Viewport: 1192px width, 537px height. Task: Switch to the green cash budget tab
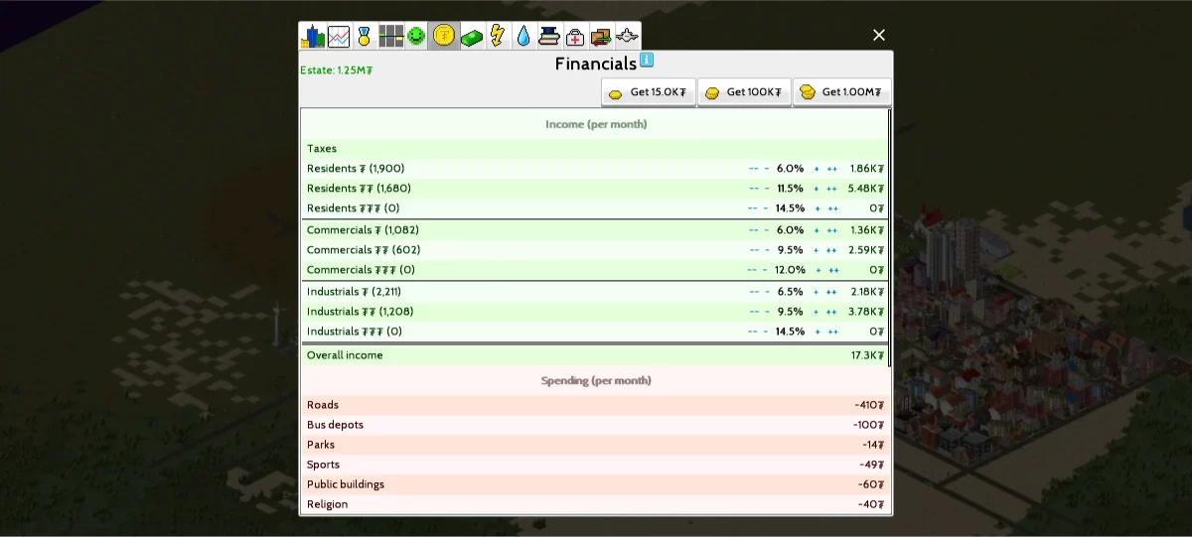471,37
